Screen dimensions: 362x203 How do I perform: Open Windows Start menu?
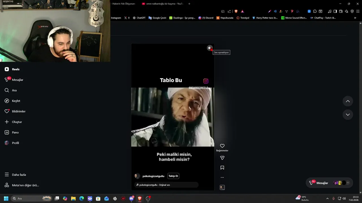[x=6, y=198]
